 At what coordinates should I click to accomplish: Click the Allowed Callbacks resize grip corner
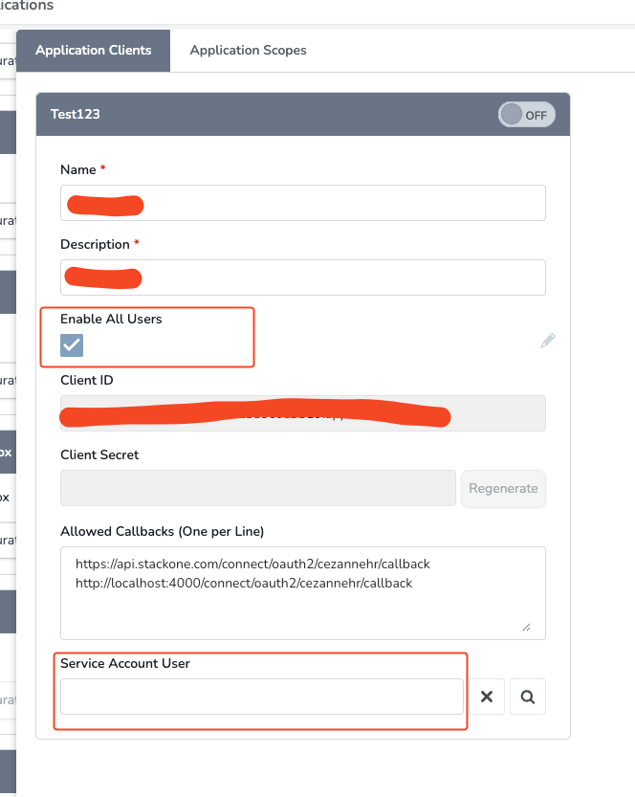pos(526,628)
